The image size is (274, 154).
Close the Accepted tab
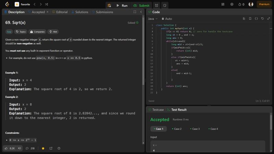47,12
